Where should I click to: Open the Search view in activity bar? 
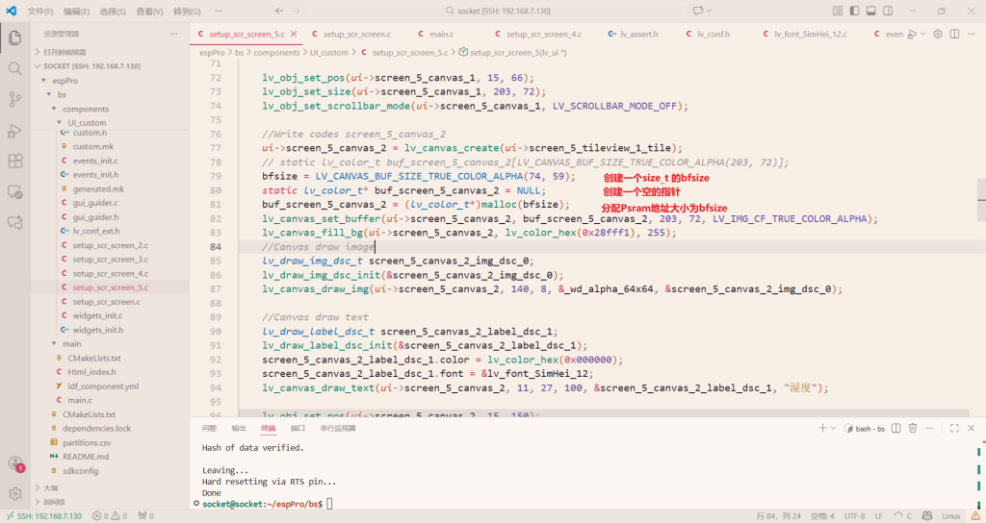15,69
